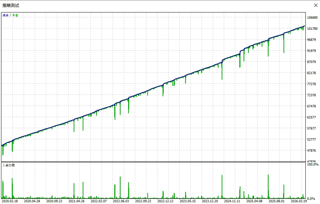Click the 67478 price axis value
Viewport: 320px width, 204px height.
coord(312,106)
